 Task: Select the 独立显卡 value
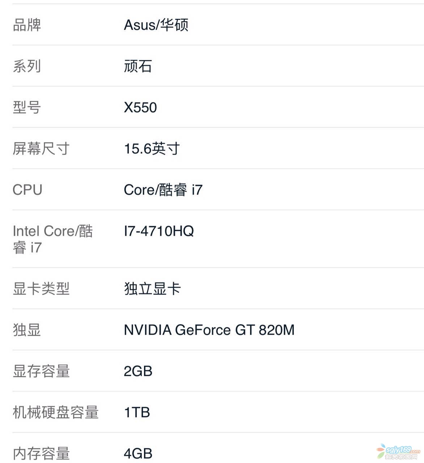152,289
